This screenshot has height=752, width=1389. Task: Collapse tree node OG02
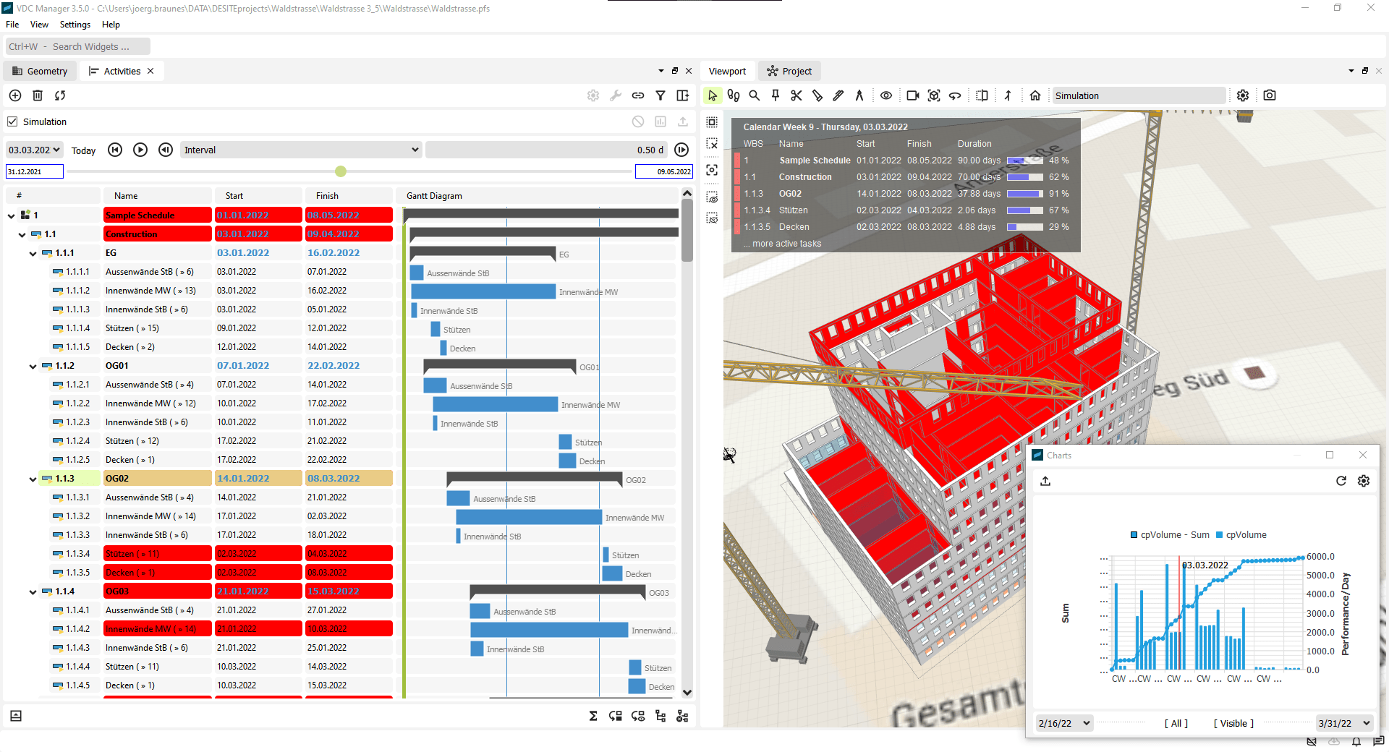pyautogui.click(x=32, y=479)
